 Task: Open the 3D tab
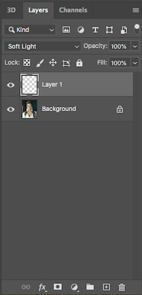pos(11,10)
